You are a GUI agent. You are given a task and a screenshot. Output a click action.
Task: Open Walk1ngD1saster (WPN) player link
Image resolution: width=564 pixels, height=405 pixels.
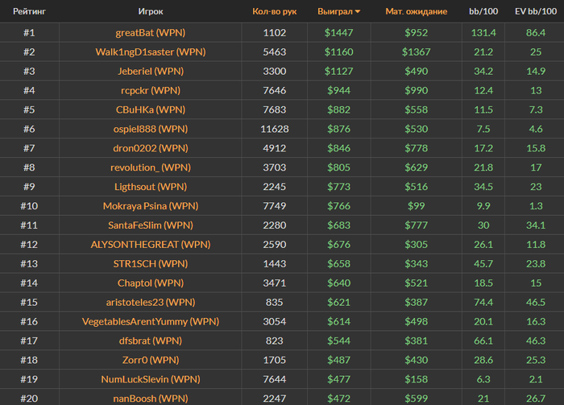coord(151,52)
